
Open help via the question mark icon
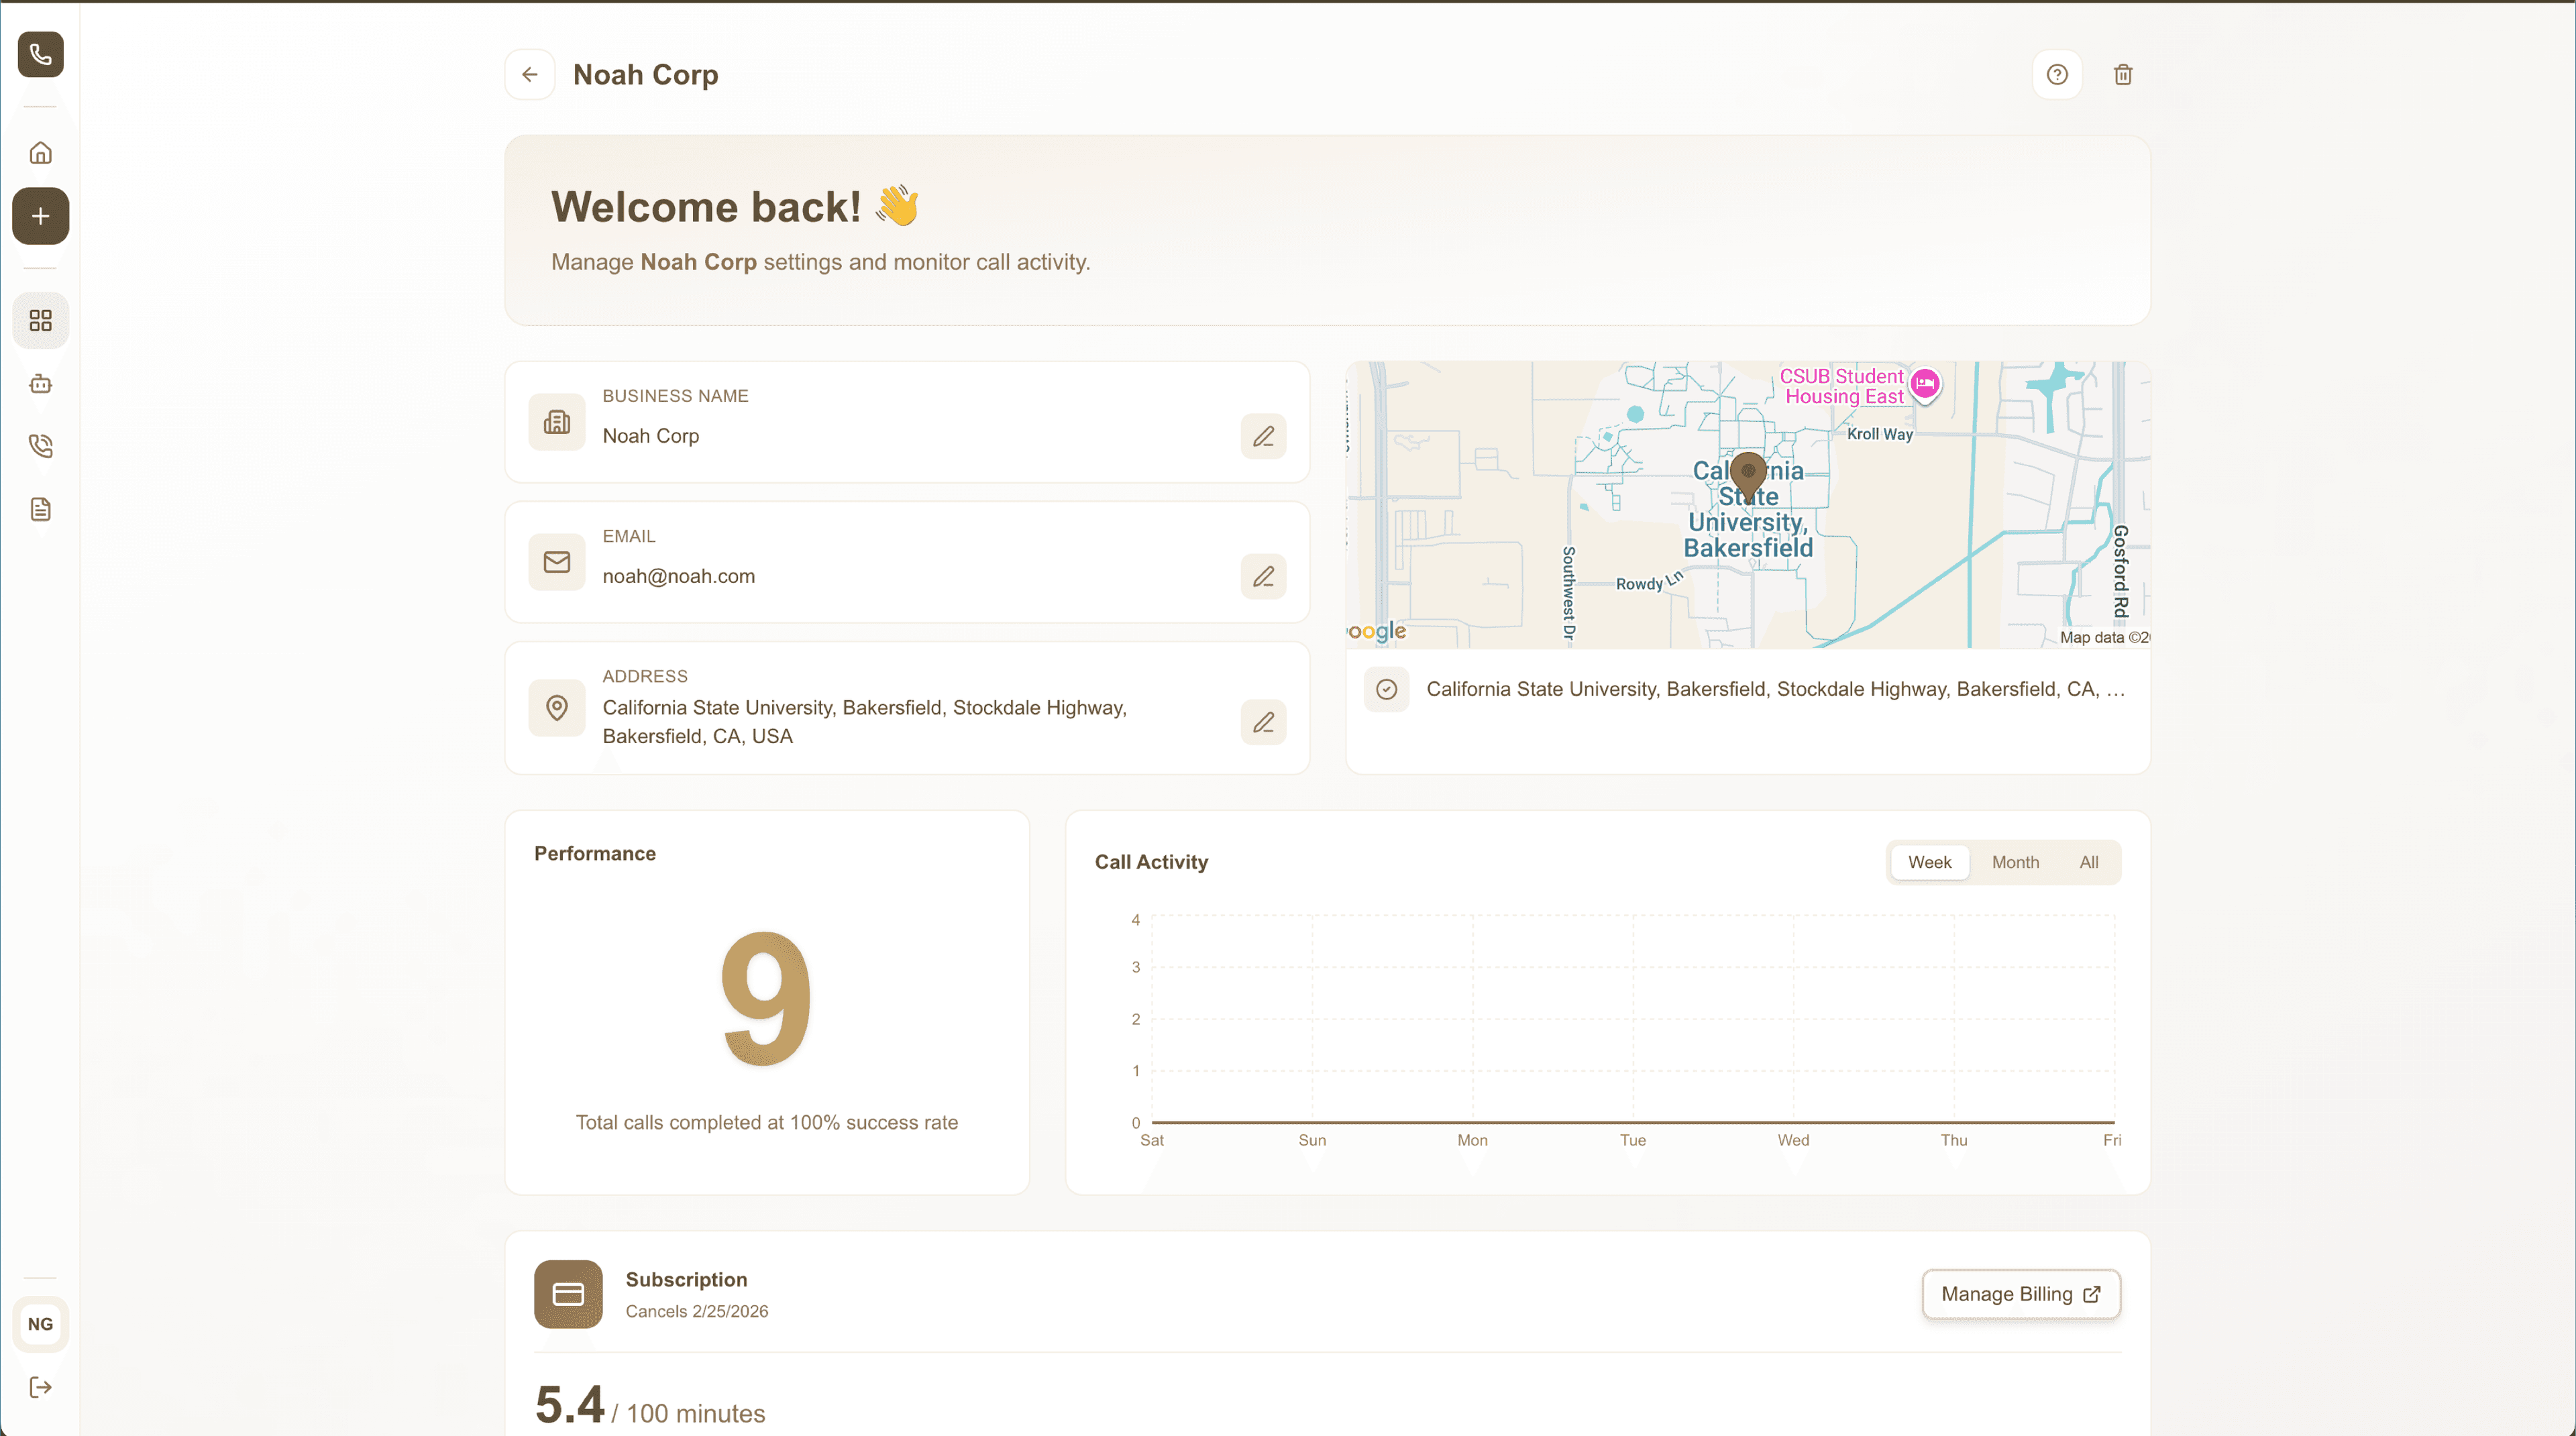coord(2057,74)
